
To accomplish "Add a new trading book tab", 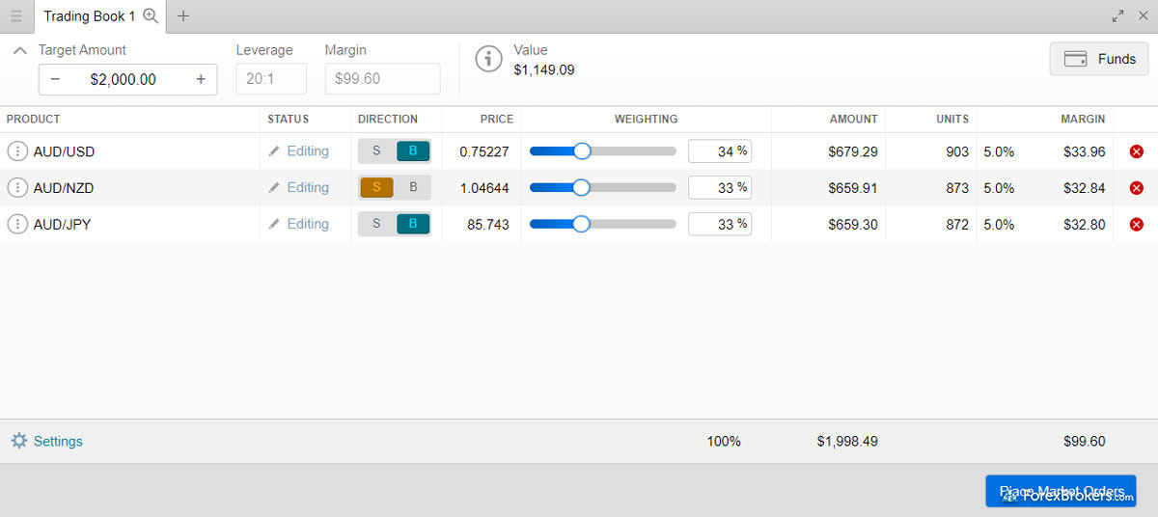I will (x=183, y=16).
